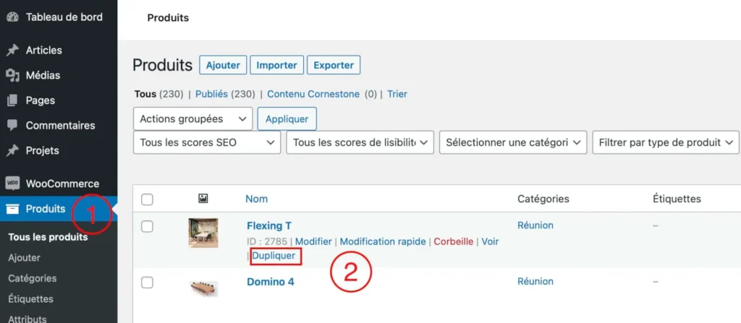Toggle the select-all products checkbox
The height and width of the screenshot is (323, 741).
[x=148, y=199]
